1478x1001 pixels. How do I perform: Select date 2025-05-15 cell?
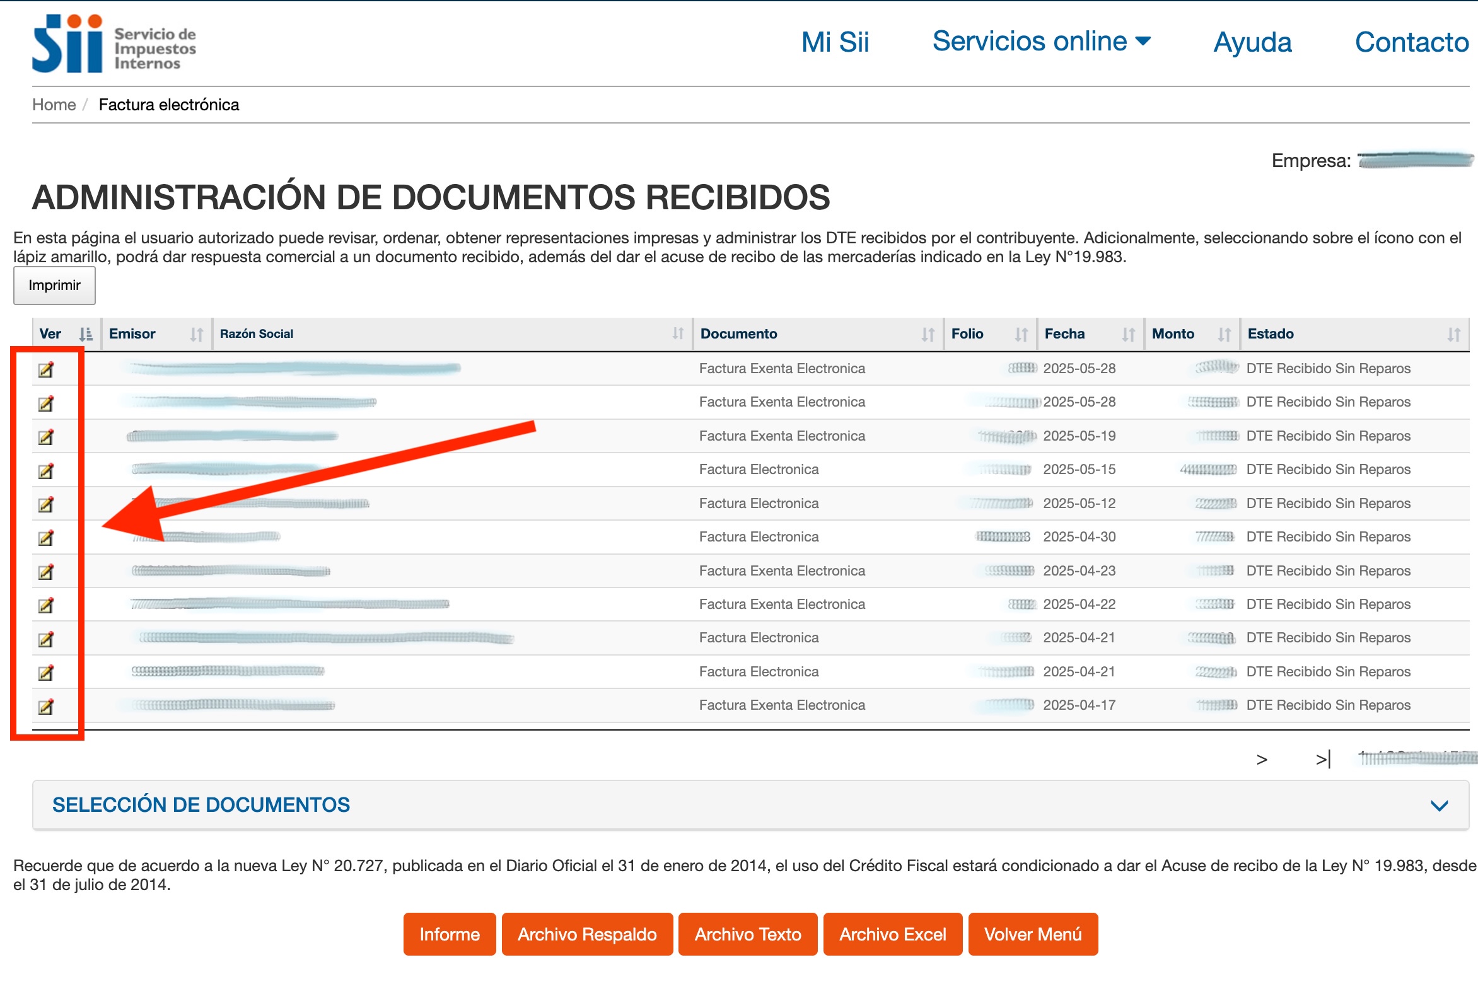click(1079, 470)
